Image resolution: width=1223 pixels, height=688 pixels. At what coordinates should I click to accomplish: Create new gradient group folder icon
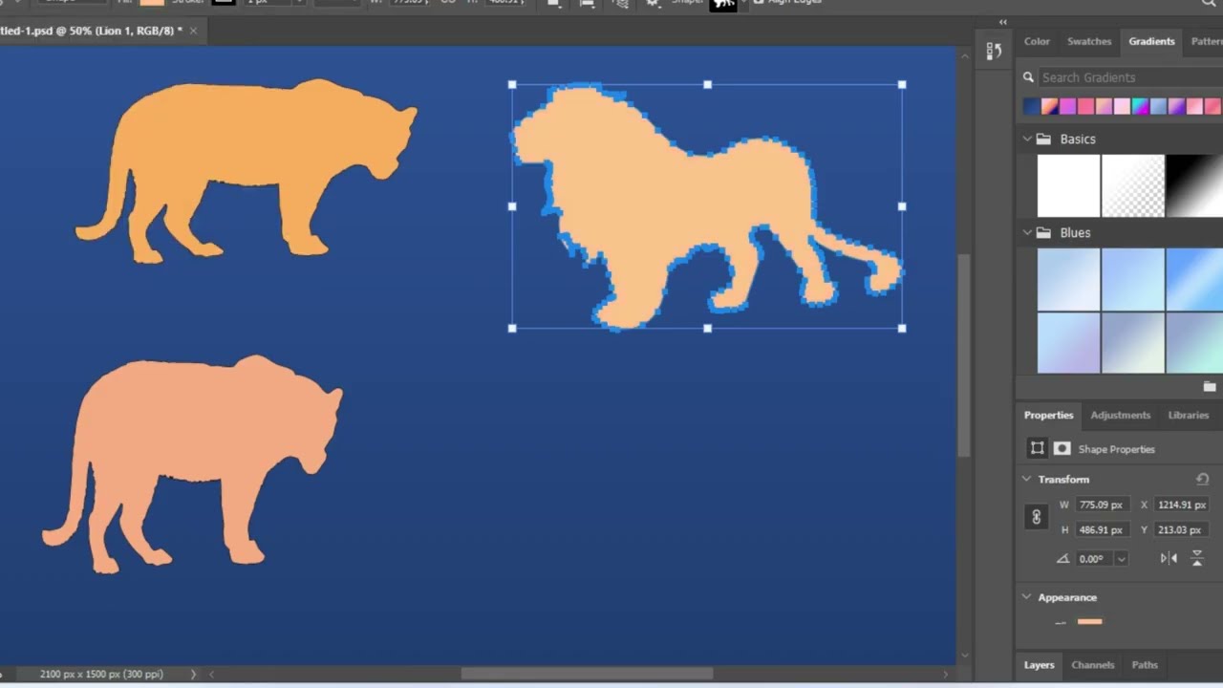(x=1210, y=386)
